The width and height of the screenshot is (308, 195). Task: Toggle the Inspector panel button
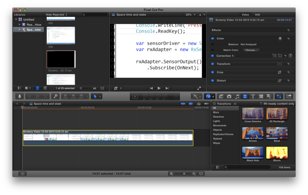[279, 96]
